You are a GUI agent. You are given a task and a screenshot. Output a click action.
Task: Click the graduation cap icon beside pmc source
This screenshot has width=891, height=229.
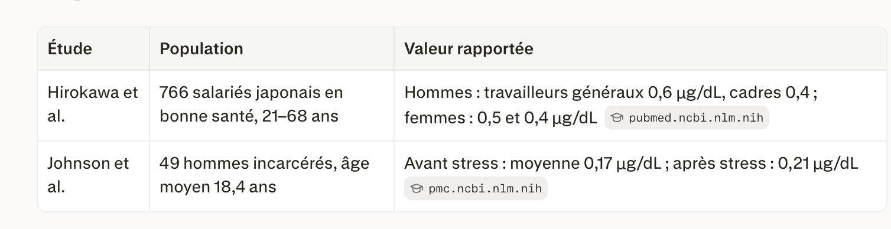click(417, 189)
